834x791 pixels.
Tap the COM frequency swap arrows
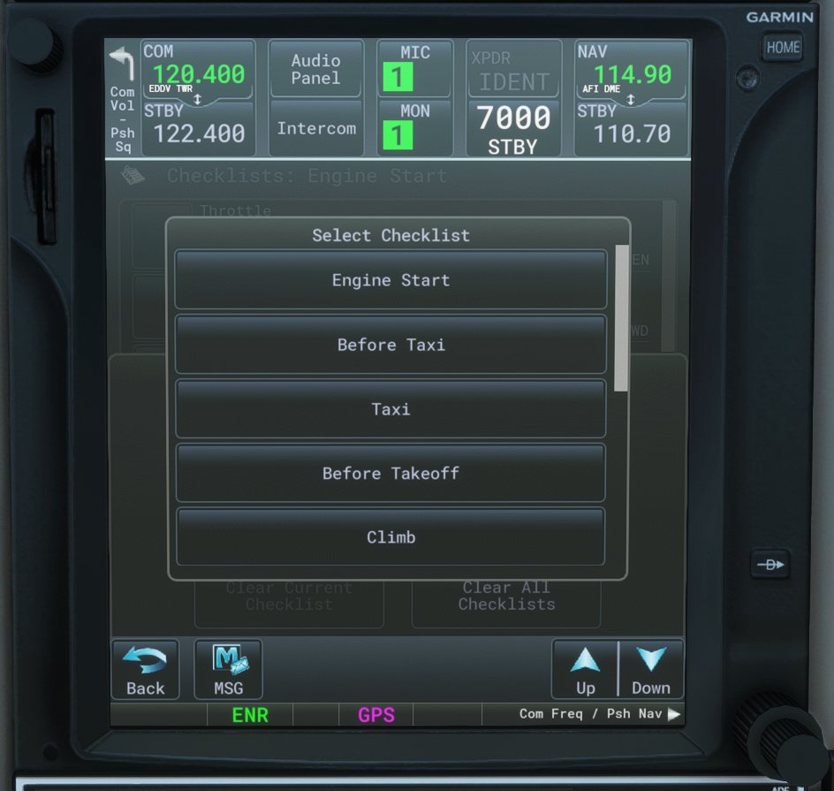[x=198, y=98]
